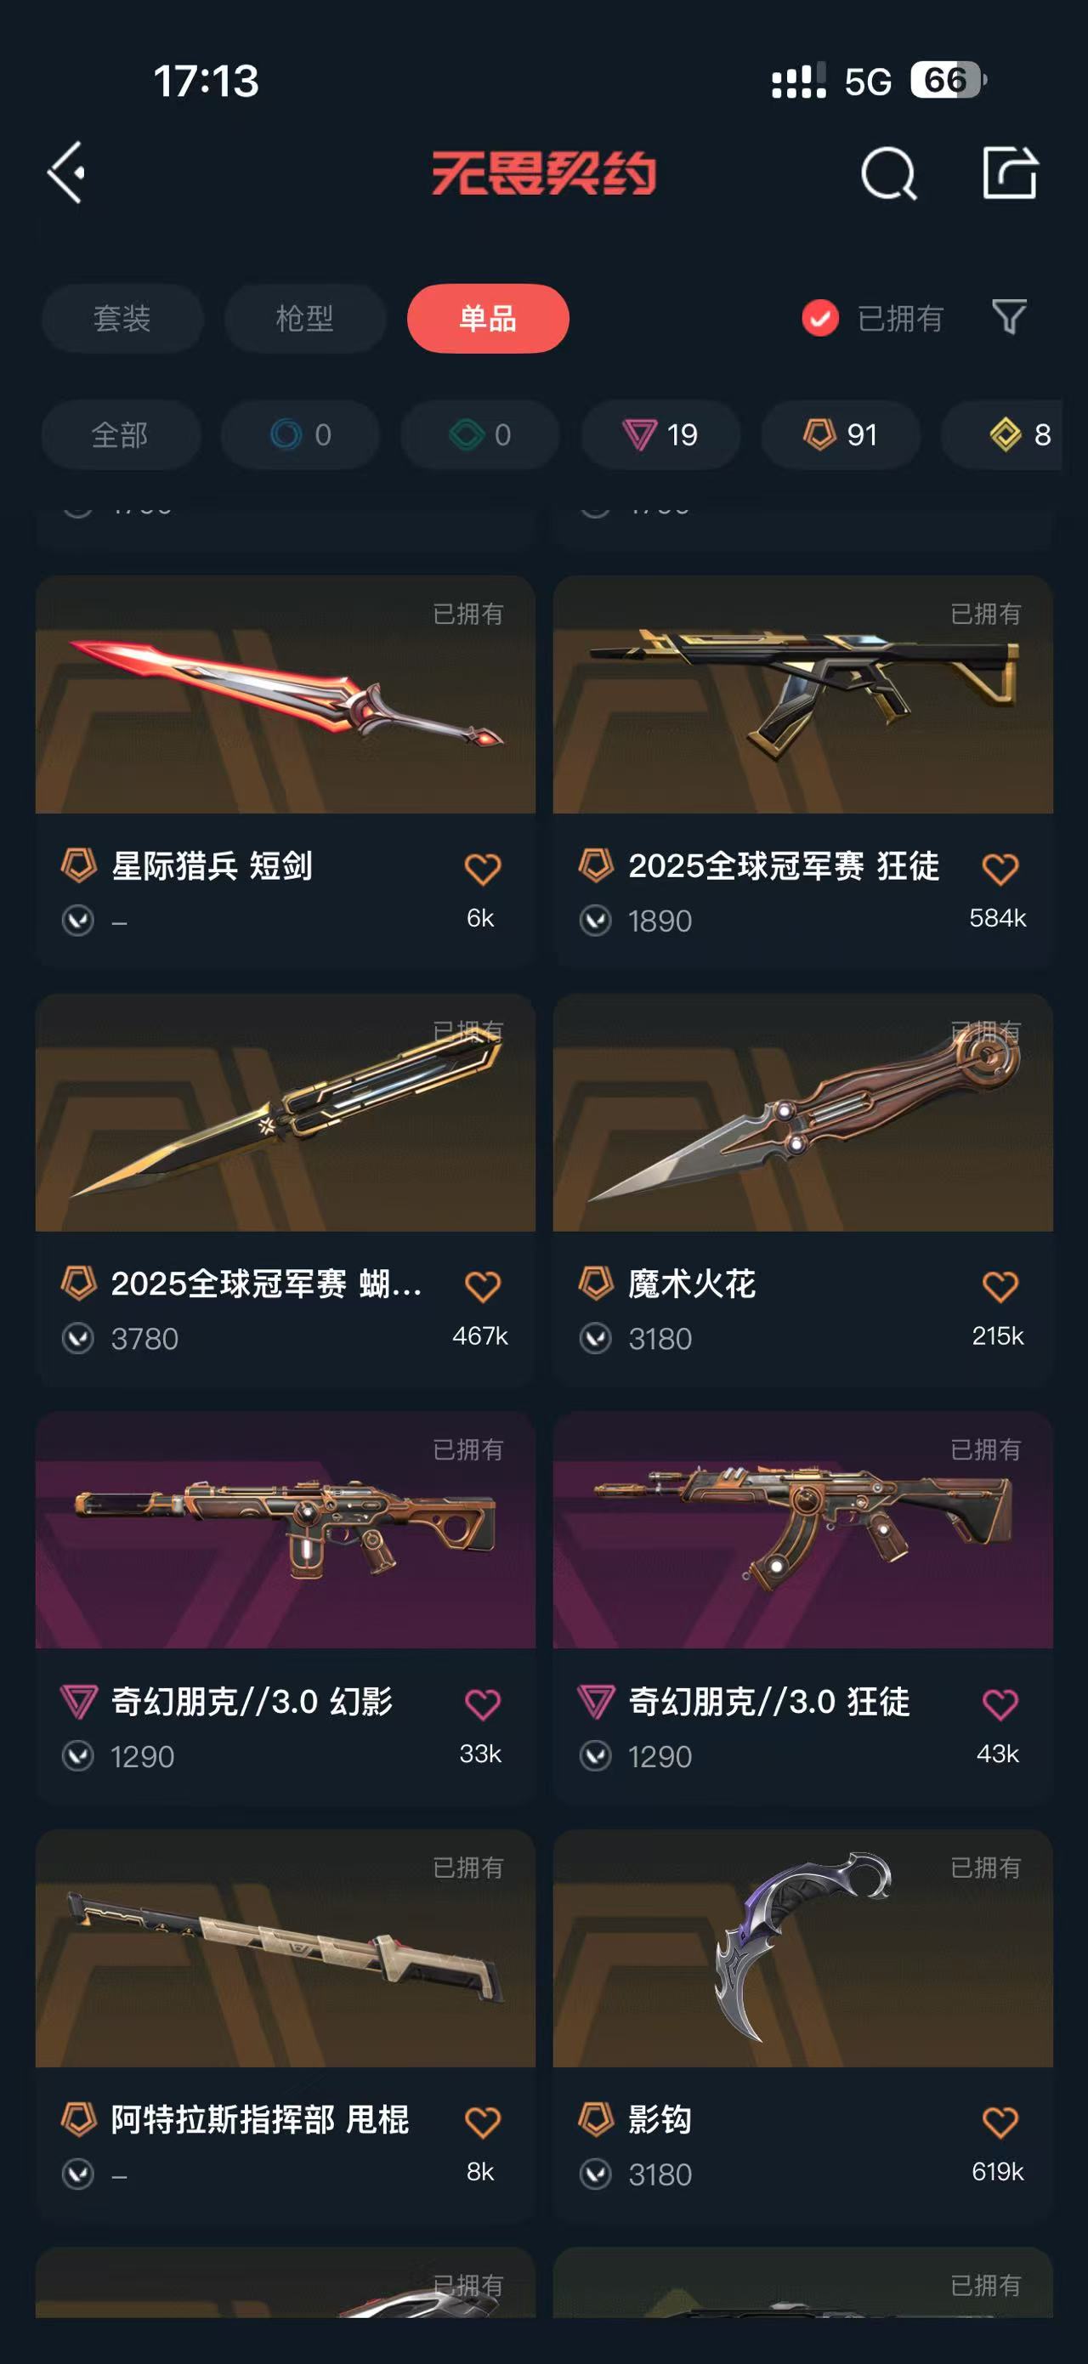1088x2364 pixels.
Task: Tap the back arrow icon
Action: point(67,173)
